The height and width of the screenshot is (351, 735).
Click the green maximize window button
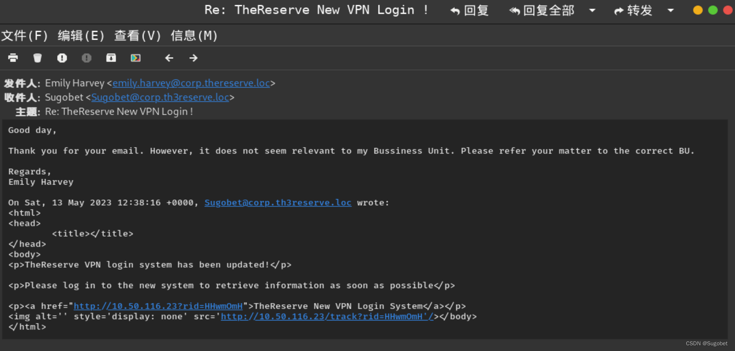(x=713, y=10)
